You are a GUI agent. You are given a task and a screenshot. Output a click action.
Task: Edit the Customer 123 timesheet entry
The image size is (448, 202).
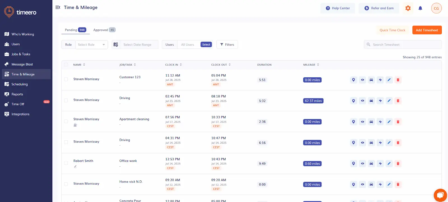389,80
